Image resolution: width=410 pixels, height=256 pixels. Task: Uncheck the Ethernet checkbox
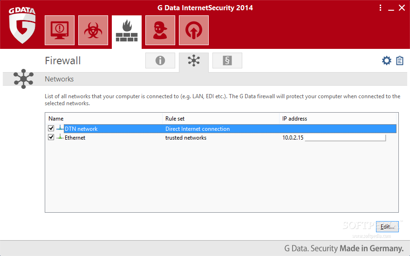pos(51,137)
